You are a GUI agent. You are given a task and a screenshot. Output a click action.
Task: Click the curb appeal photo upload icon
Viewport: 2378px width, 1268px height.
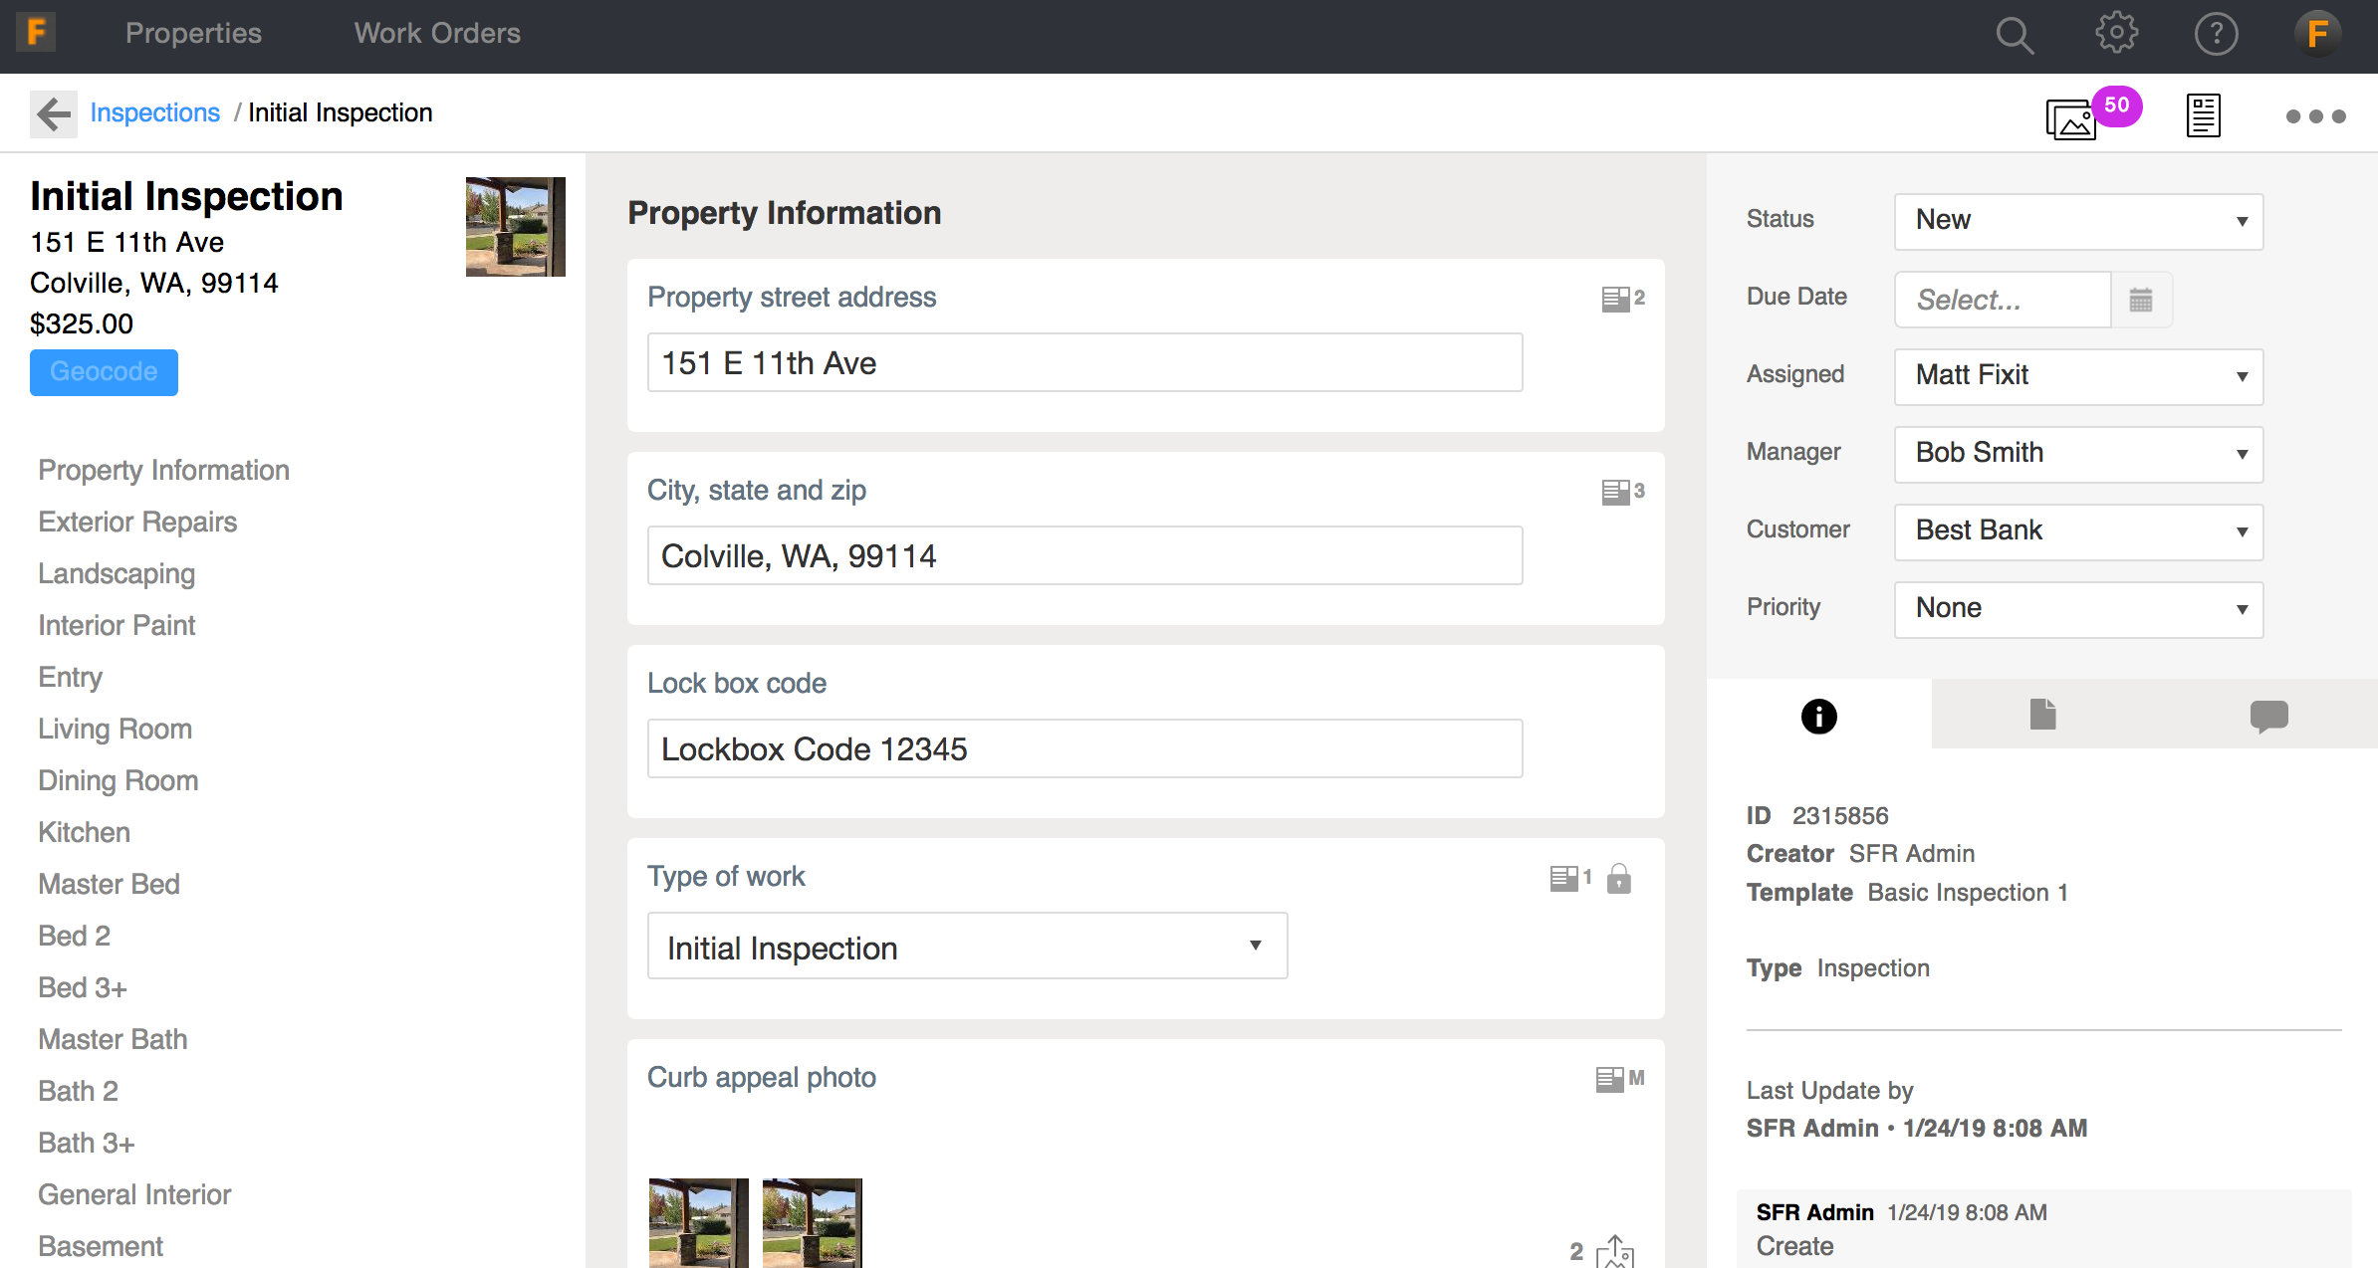(x=1615, y=1251)
